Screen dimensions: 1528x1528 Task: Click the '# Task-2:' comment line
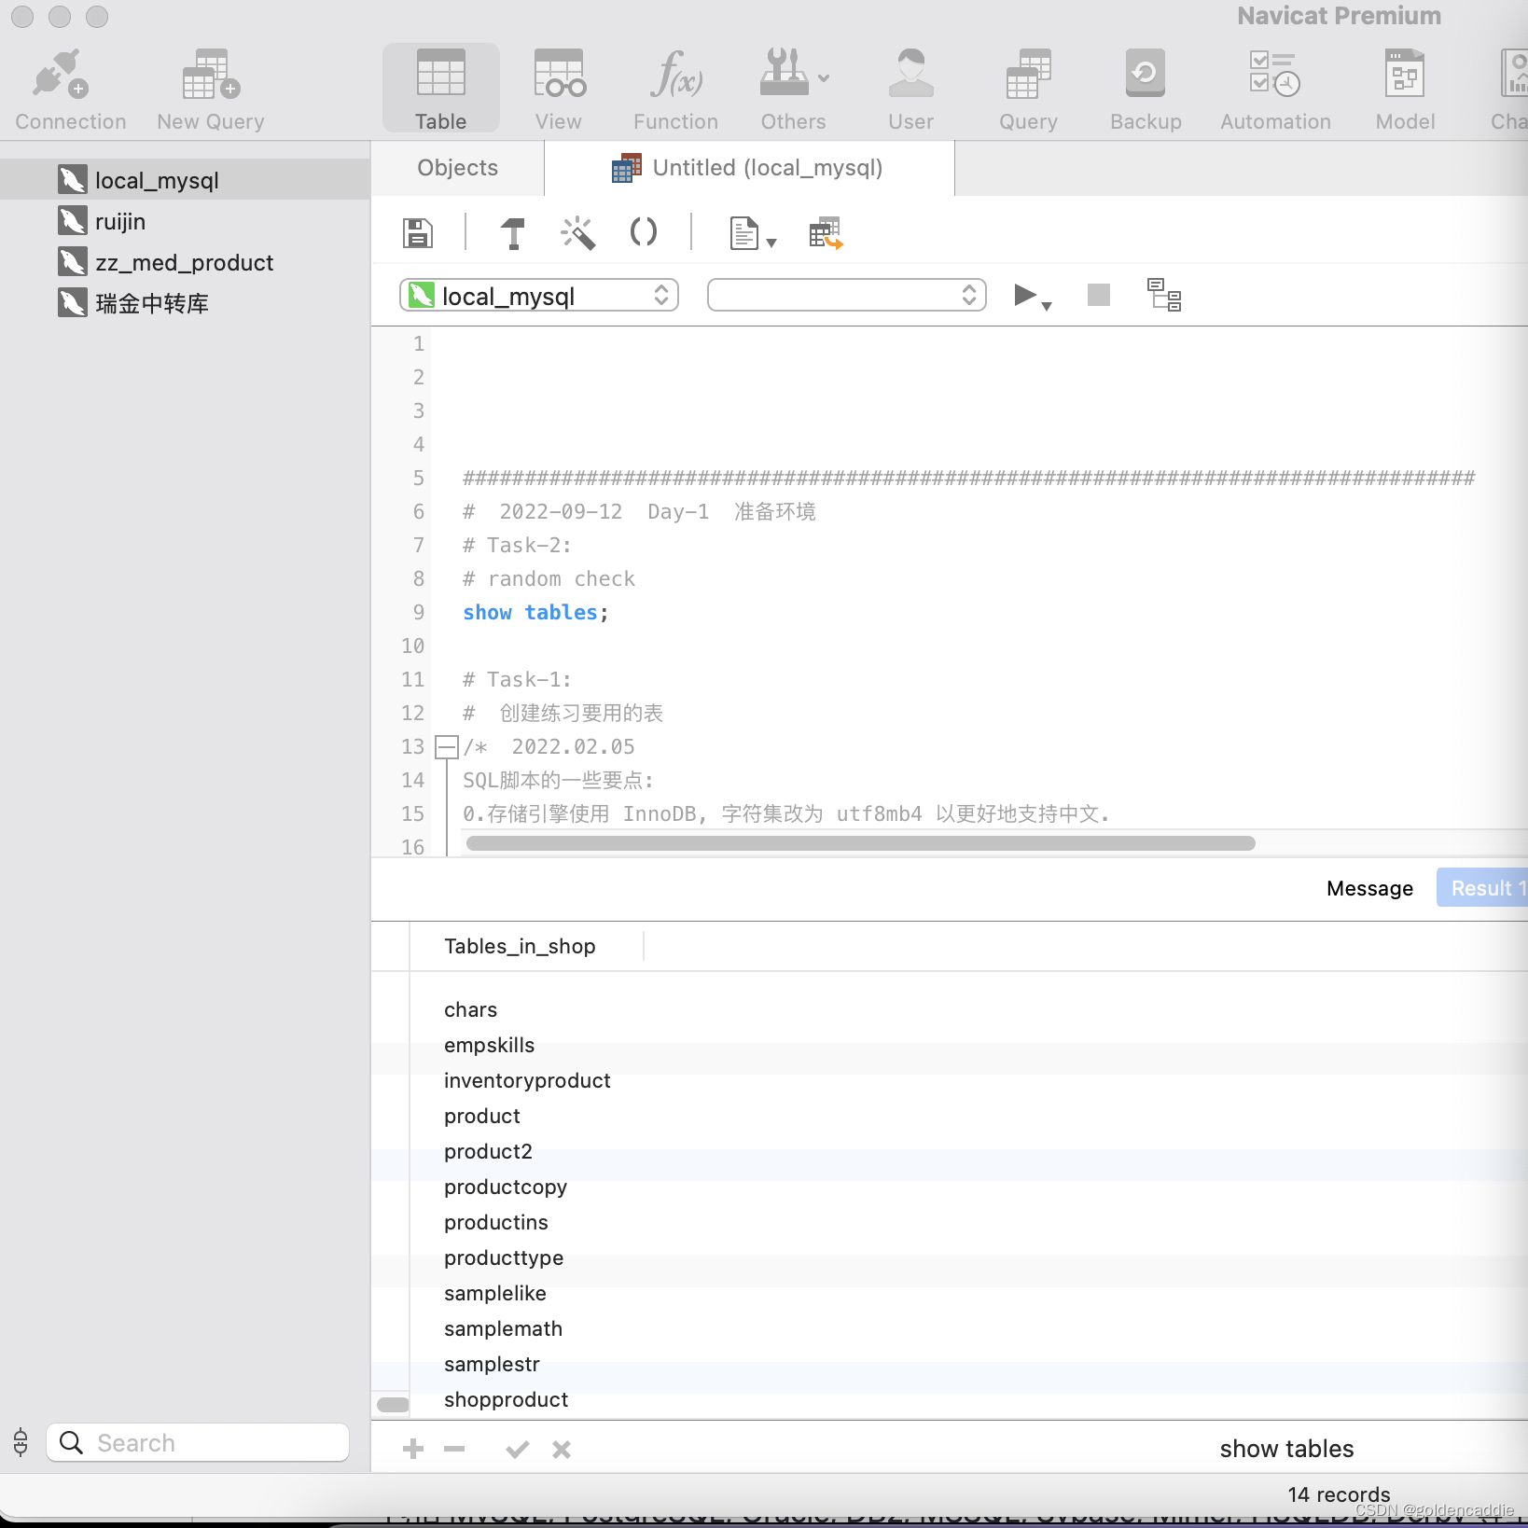(x=517, y=545)
